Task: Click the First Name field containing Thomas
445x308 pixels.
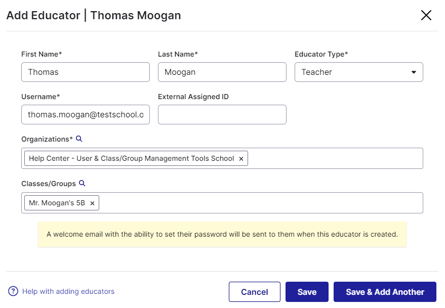Action: pos(85,72)
